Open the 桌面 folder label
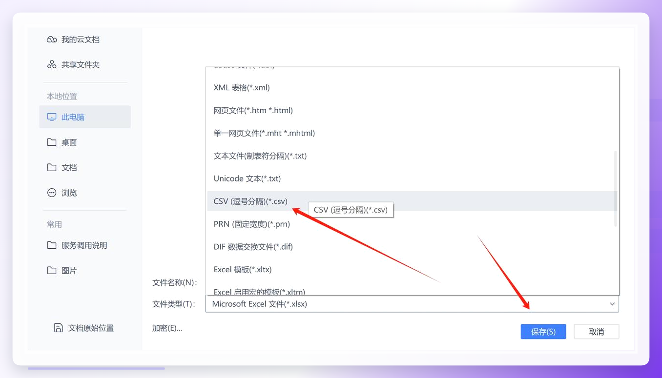The height and width of the screenshot is (378, 662). pyautogui.click(x=69, y=142)
